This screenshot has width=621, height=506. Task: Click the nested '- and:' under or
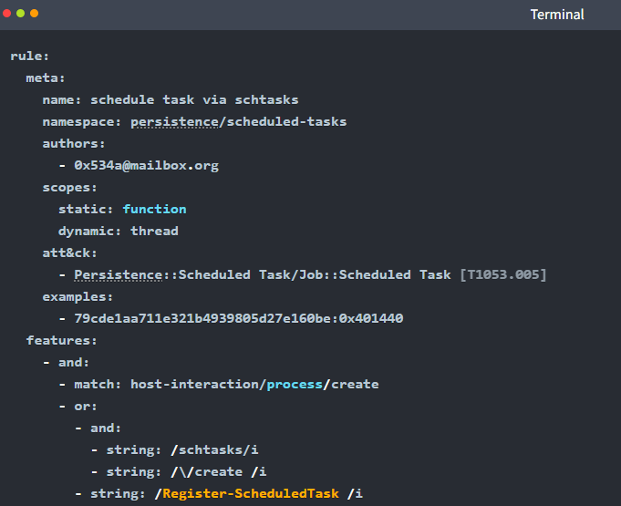pyautogui.click(x=98, y=428)
